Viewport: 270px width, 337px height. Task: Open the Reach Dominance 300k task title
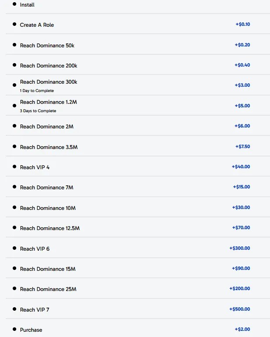tap(48, 82)
